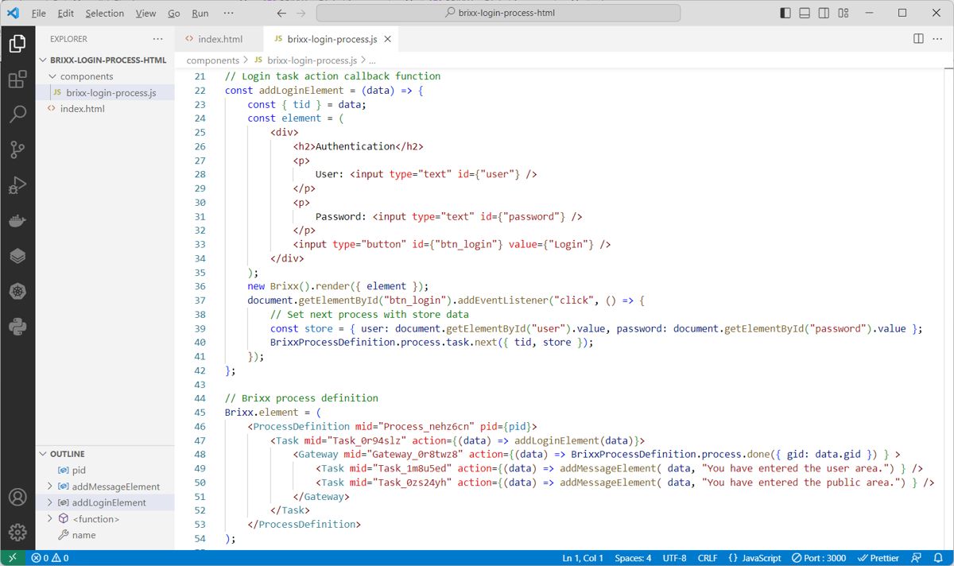Image resolution: width=954 pixels, height=566 pixels.
Task: Switch to the index.html tab
Action: (219, 38)
